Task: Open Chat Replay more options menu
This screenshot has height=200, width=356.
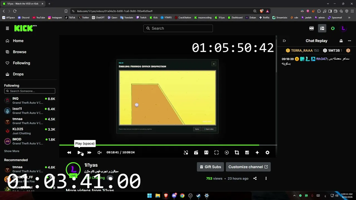Action: (349, 41)
